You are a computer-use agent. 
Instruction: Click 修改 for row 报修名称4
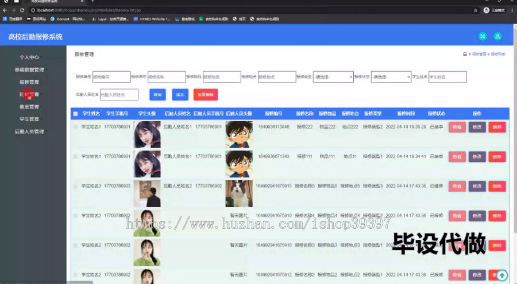477,216
